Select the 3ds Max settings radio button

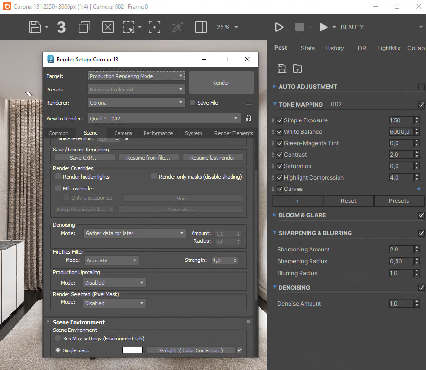58,339
